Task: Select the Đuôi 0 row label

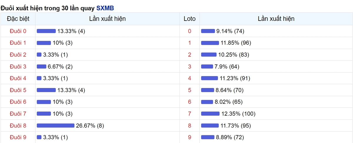Action: click(18, 31)
